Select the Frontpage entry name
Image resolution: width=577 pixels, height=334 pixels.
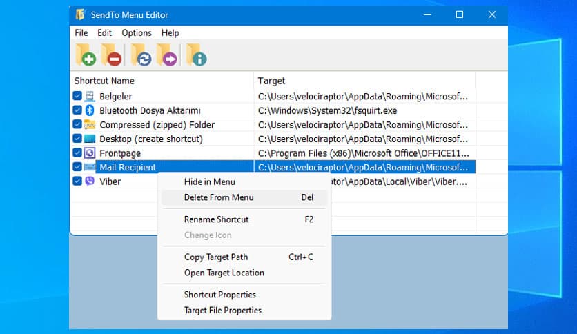tap(120, 153)
